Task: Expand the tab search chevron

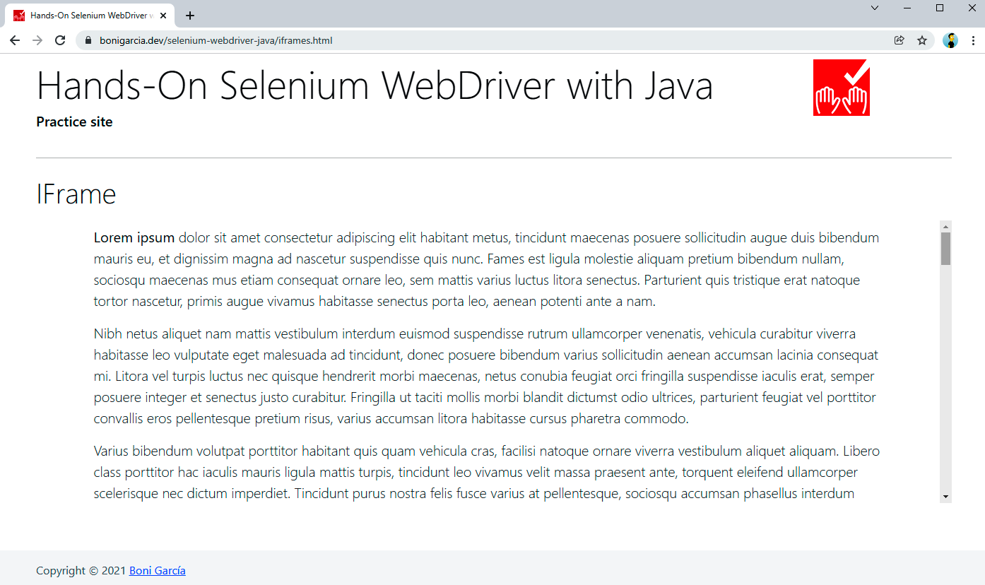Action: click(x=875, y=8)
